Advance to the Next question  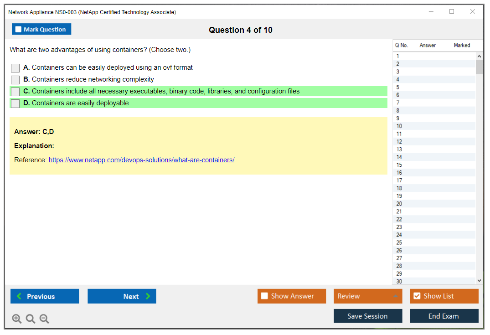(x=122, y=296)
